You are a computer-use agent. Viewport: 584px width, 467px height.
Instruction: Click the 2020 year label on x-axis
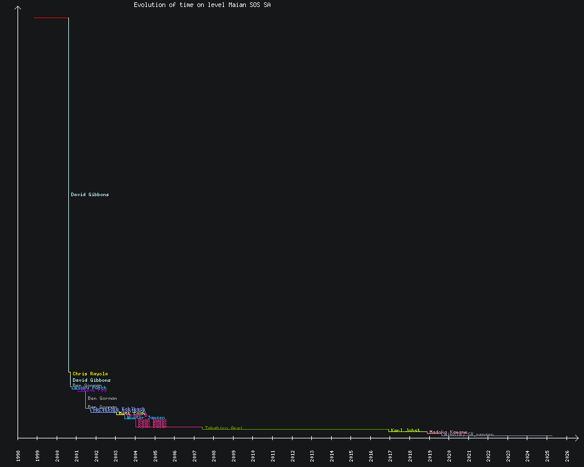(x=449, y=455)
